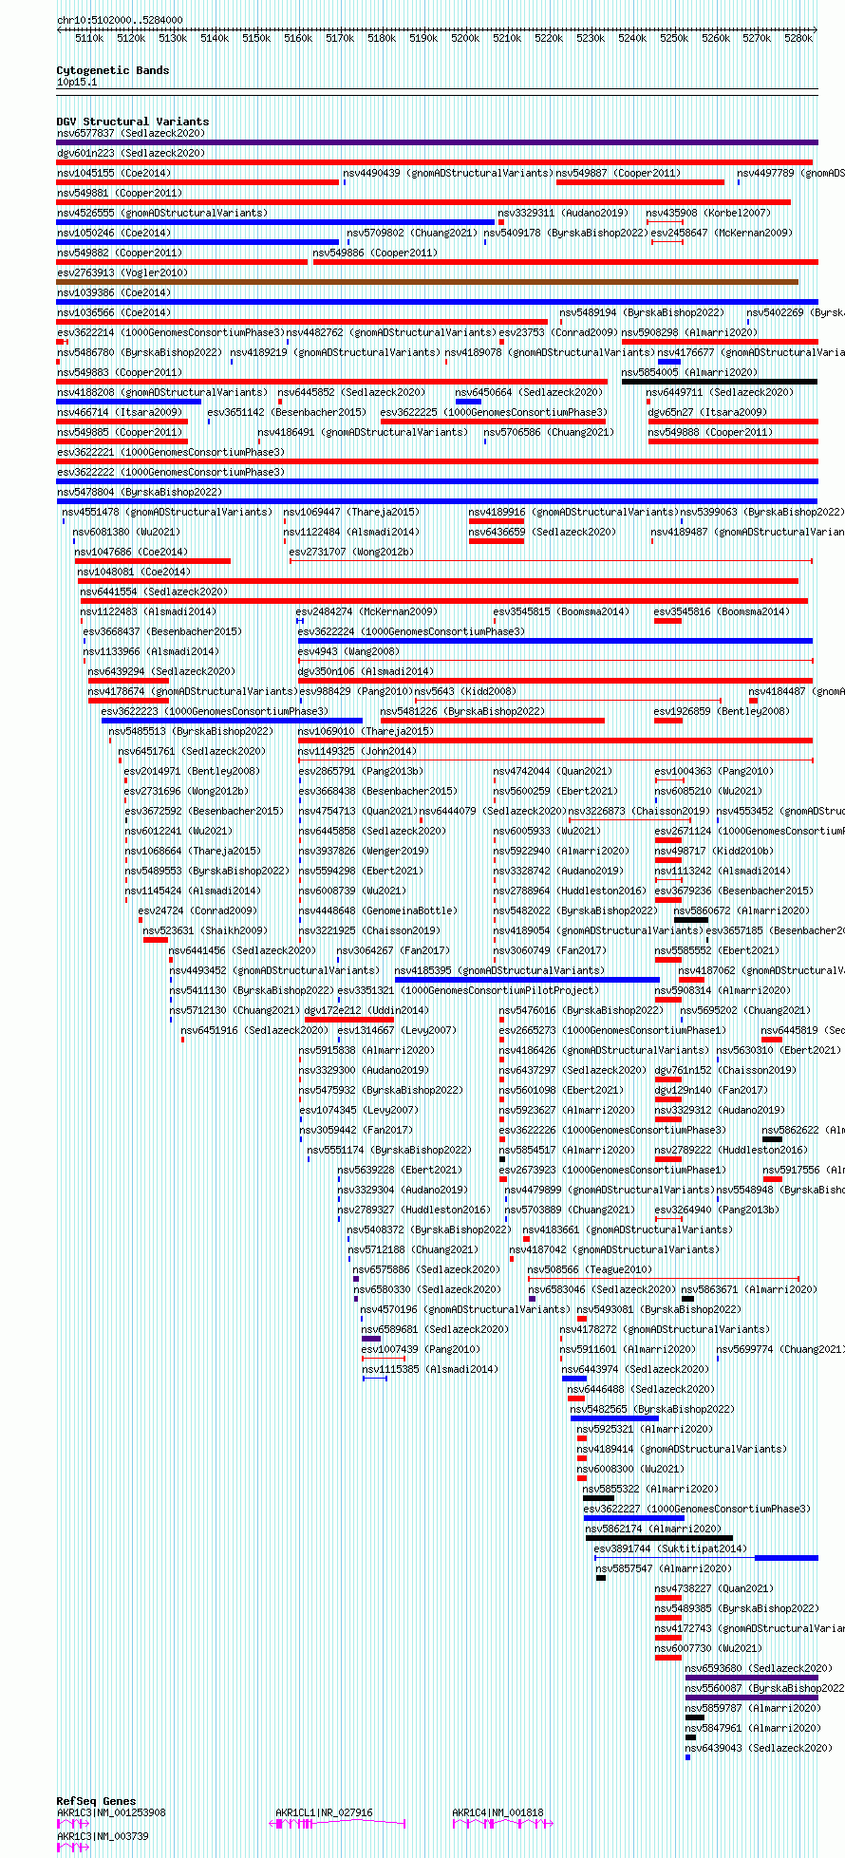Click esv3891744 (Suktitipat2014) label

(x=671, y=1548)
